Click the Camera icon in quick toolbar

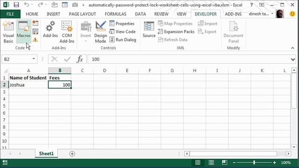click(x=75, y=5)
